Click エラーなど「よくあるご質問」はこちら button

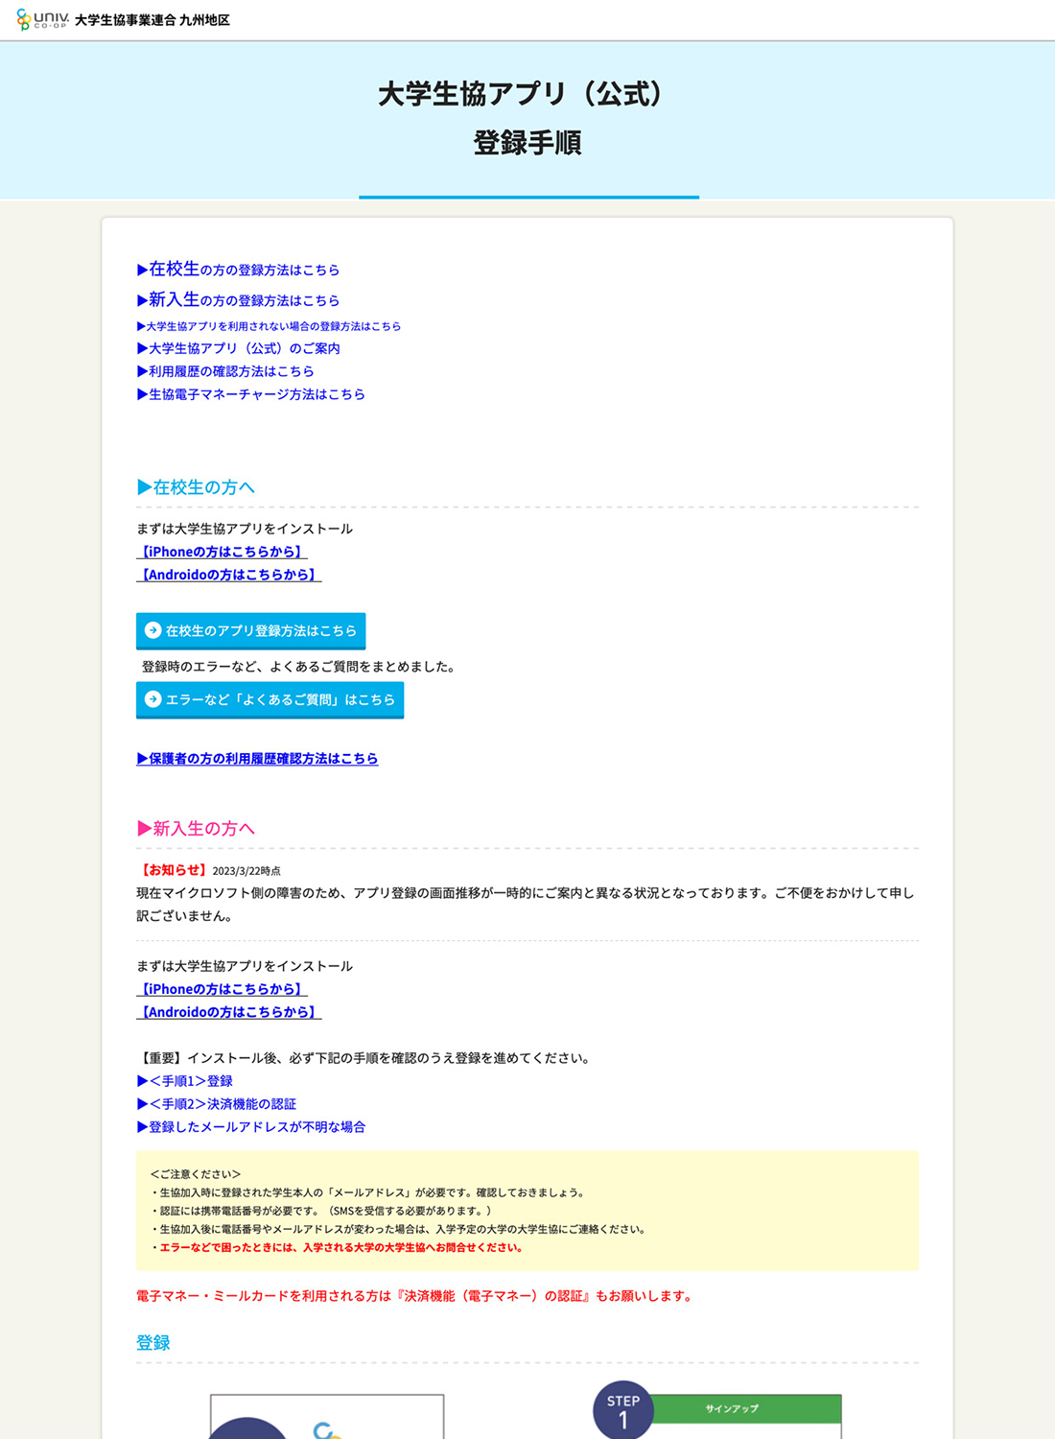[270, 699]
